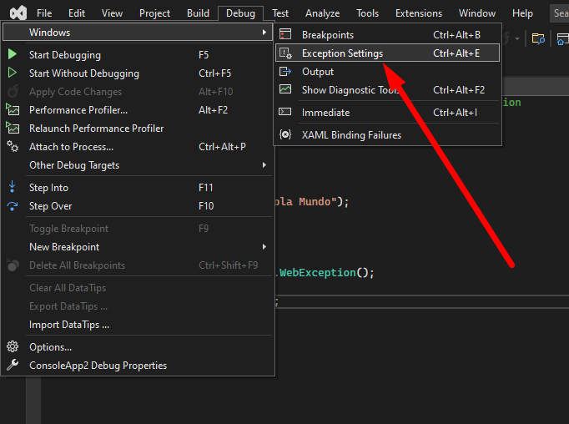This screenshot has width=569, height=424.
Task: Expand the Other Debug Targets submenu
Action: 264,165
